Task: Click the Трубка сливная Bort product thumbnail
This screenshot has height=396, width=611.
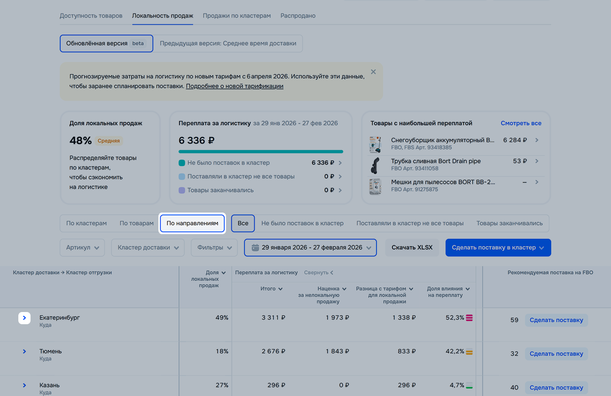Action: pos(375,165)
